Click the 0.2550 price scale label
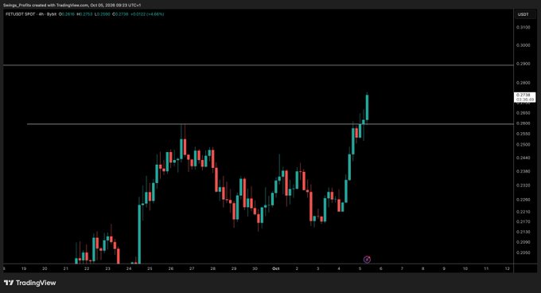 point(523,134)
